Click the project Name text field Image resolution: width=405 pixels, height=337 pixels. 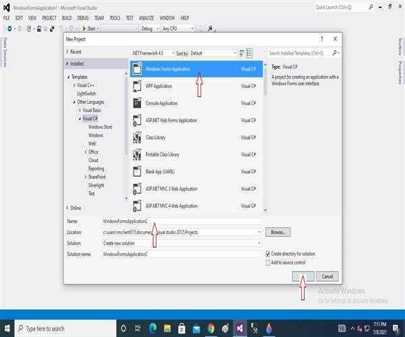[181, 221]
